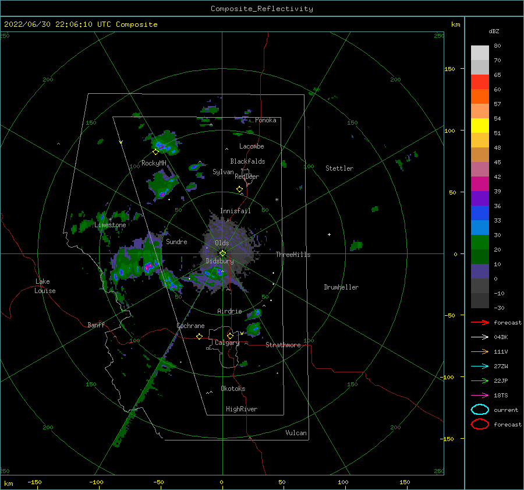
Task: Select the bright yellow 51-54 dBZ swatch
Action: coord(480,125)
